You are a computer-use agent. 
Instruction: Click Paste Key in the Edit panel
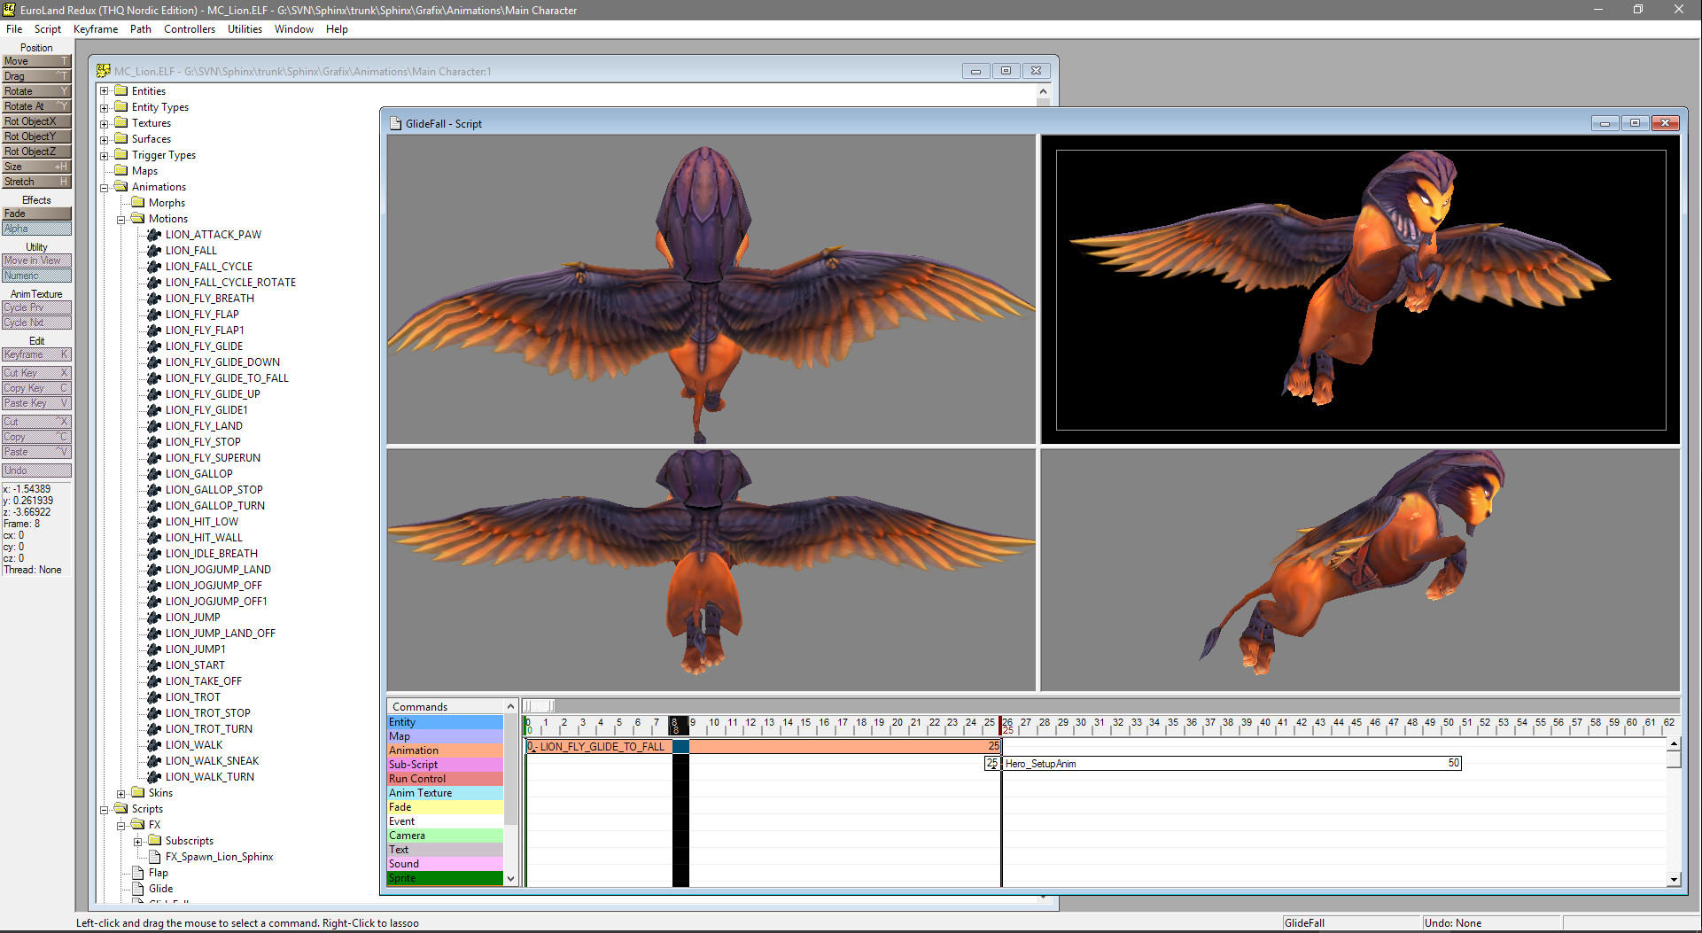click(x=35, y=402)
